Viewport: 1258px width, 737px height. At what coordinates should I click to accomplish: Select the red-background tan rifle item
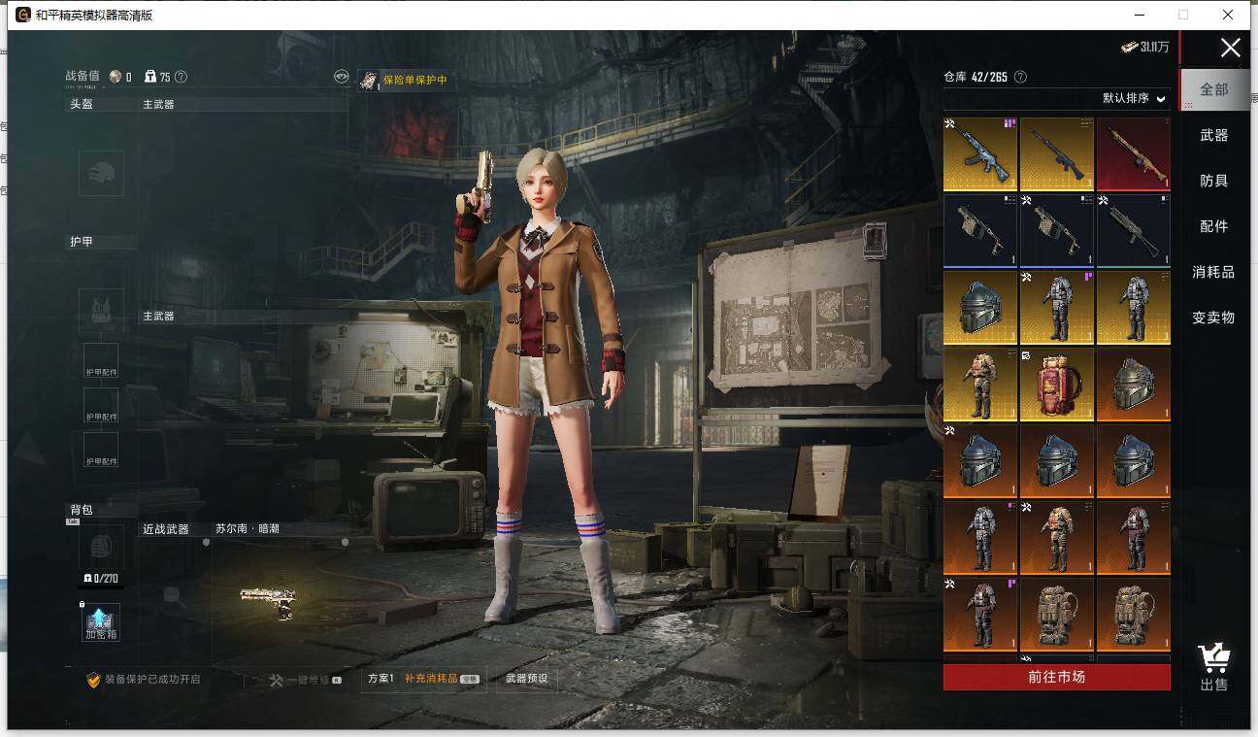(x=1134, y=154)
